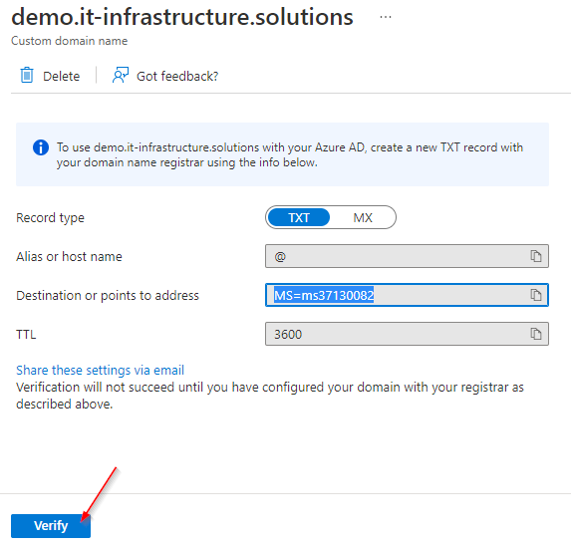
Task: Click the demo.it-infrastructure.solutions page title
Action: tap(182, 17)
